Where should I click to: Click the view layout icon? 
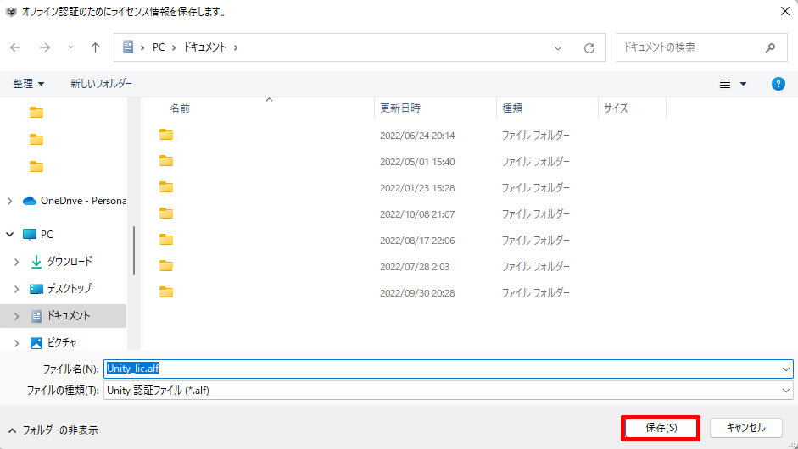tap(725, 84)
